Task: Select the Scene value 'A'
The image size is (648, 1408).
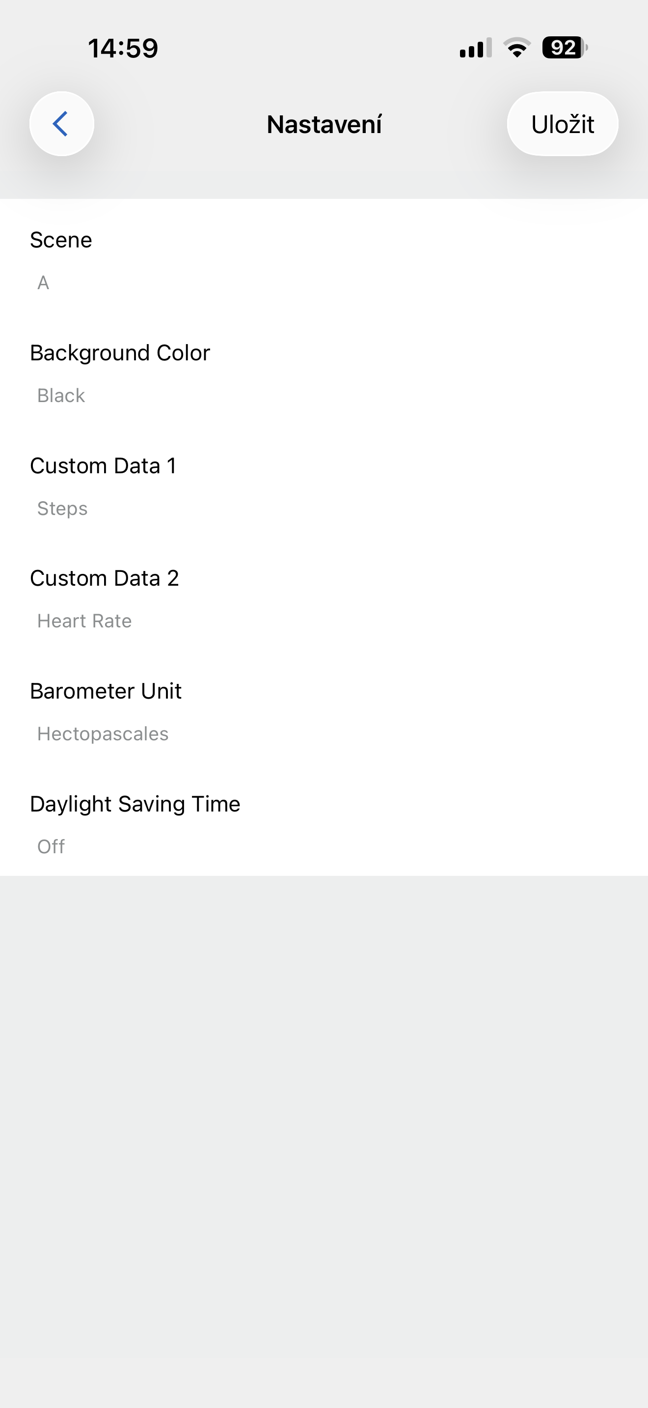Action: pos(43,283)
